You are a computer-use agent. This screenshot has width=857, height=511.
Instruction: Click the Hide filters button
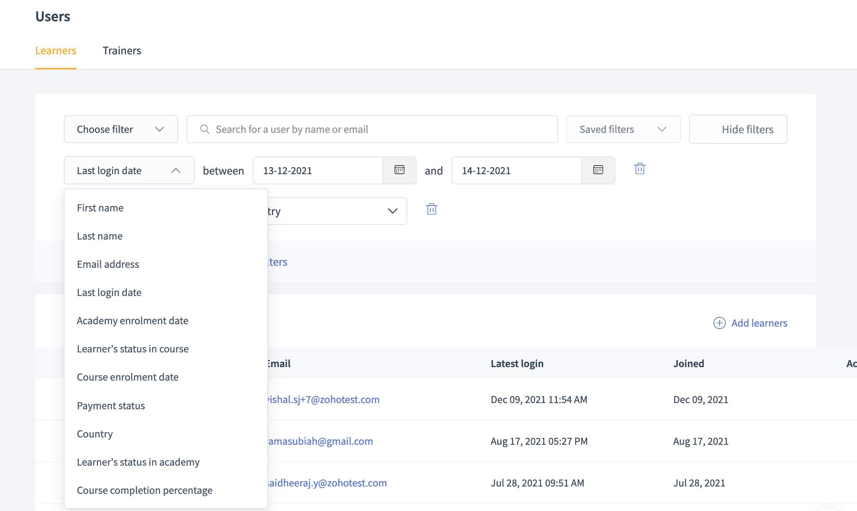tap(738, 129)
